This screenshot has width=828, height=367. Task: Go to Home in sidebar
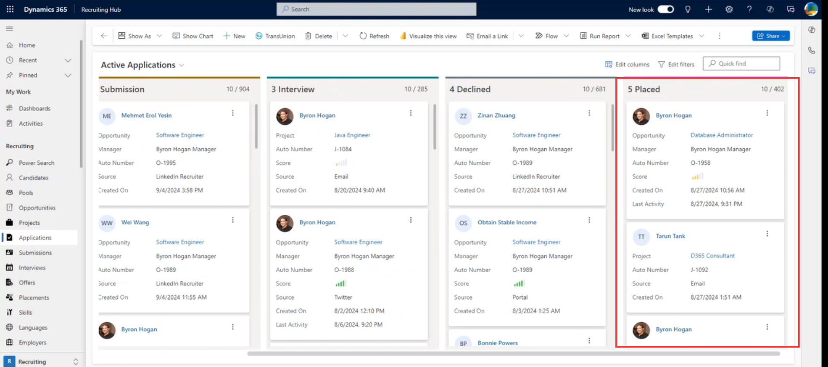(27, 45)
